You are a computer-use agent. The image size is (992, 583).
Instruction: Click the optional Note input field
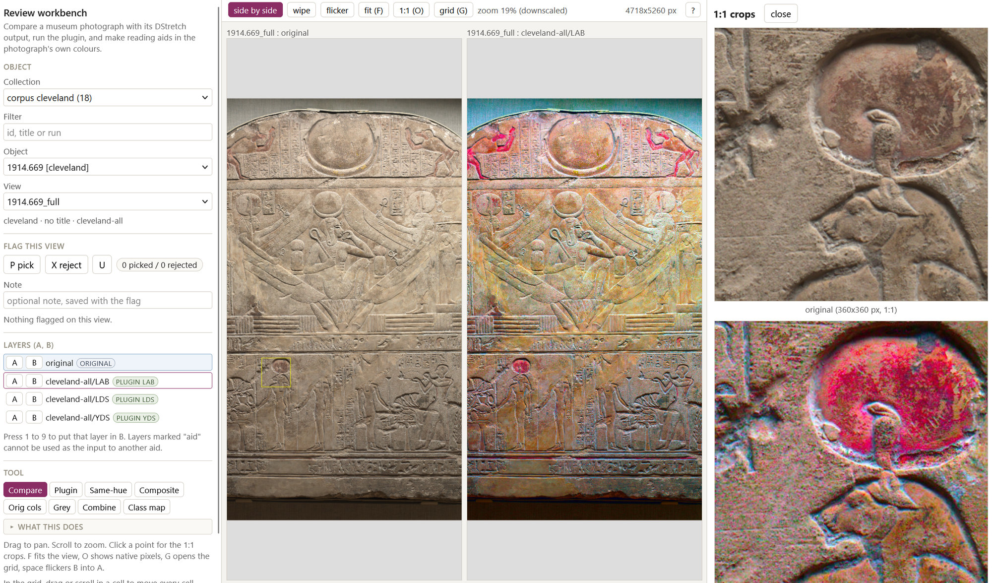pyautogui.click(x=108, y=301)
